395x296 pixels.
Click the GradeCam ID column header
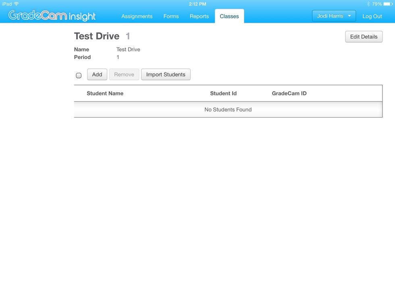point(289,93)
